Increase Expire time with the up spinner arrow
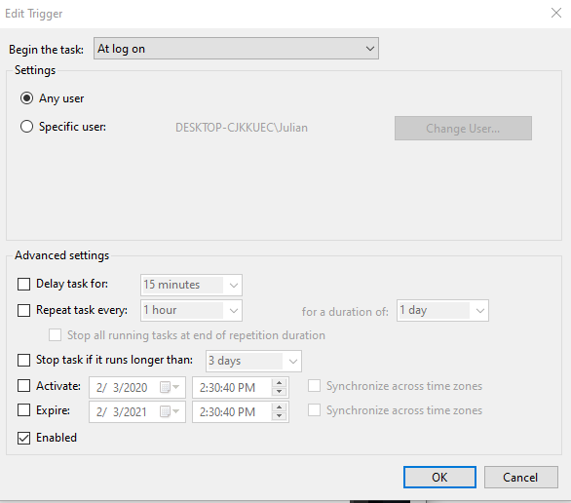Screen dimensions: 571x503 click(x=279, y=407)
